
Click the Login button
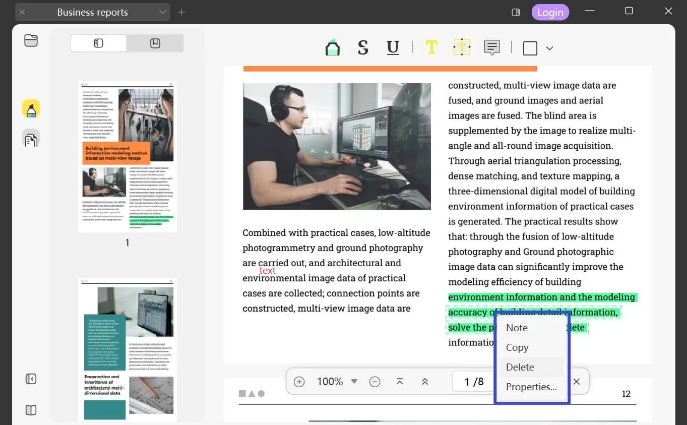tap(550, 13)
